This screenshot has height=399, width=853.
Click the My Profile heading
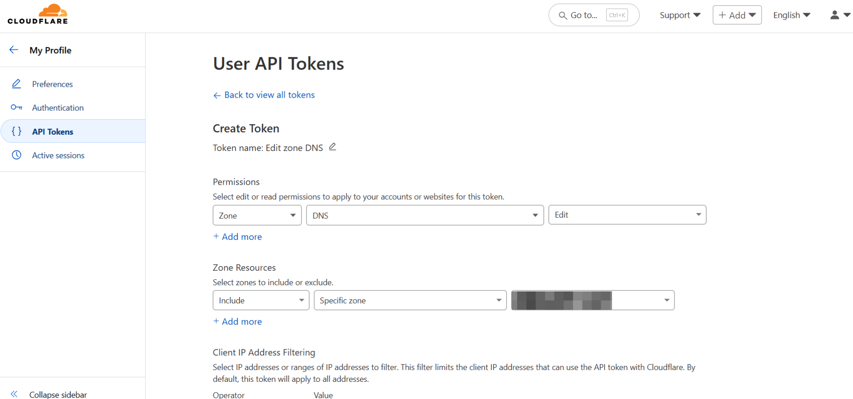point(51,50)
